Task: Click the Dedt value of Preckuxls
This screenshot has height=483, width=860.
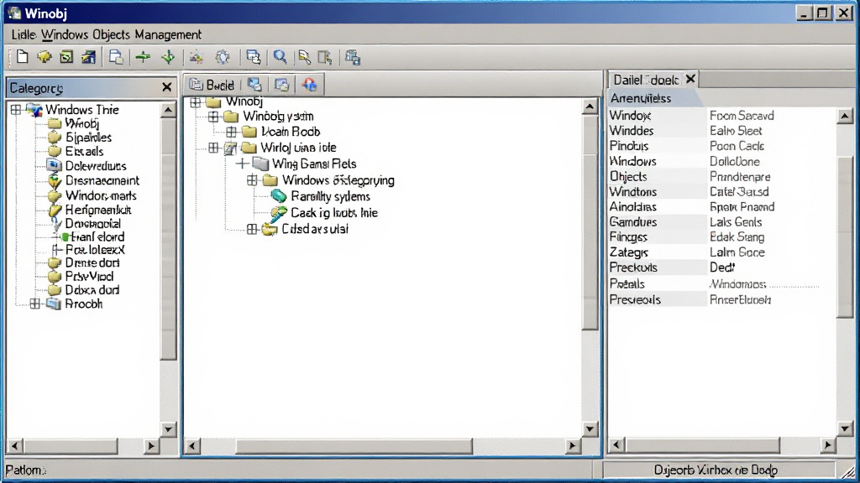Action: pyautogui.click(x=722, y=267)
